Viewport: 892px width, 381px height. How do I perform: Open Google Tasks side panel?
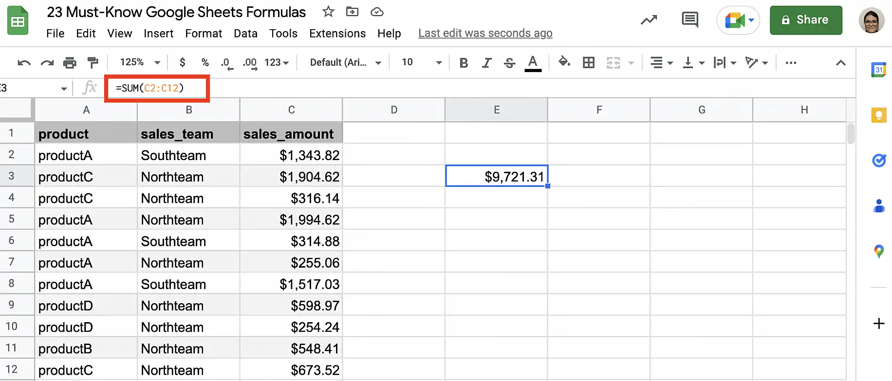point(879,160)
